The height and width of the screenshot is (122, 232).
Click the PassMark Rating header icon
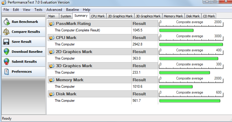(x=52, y=23)
